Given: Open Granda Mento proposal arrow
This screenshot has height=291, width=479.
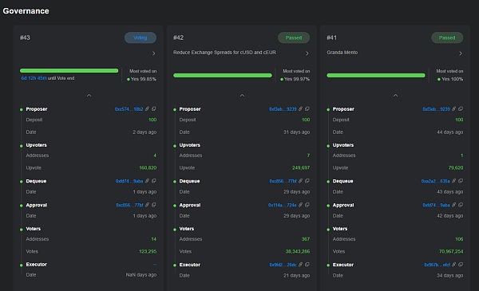Looking at the screenshot, I should (x=461, y=53).
